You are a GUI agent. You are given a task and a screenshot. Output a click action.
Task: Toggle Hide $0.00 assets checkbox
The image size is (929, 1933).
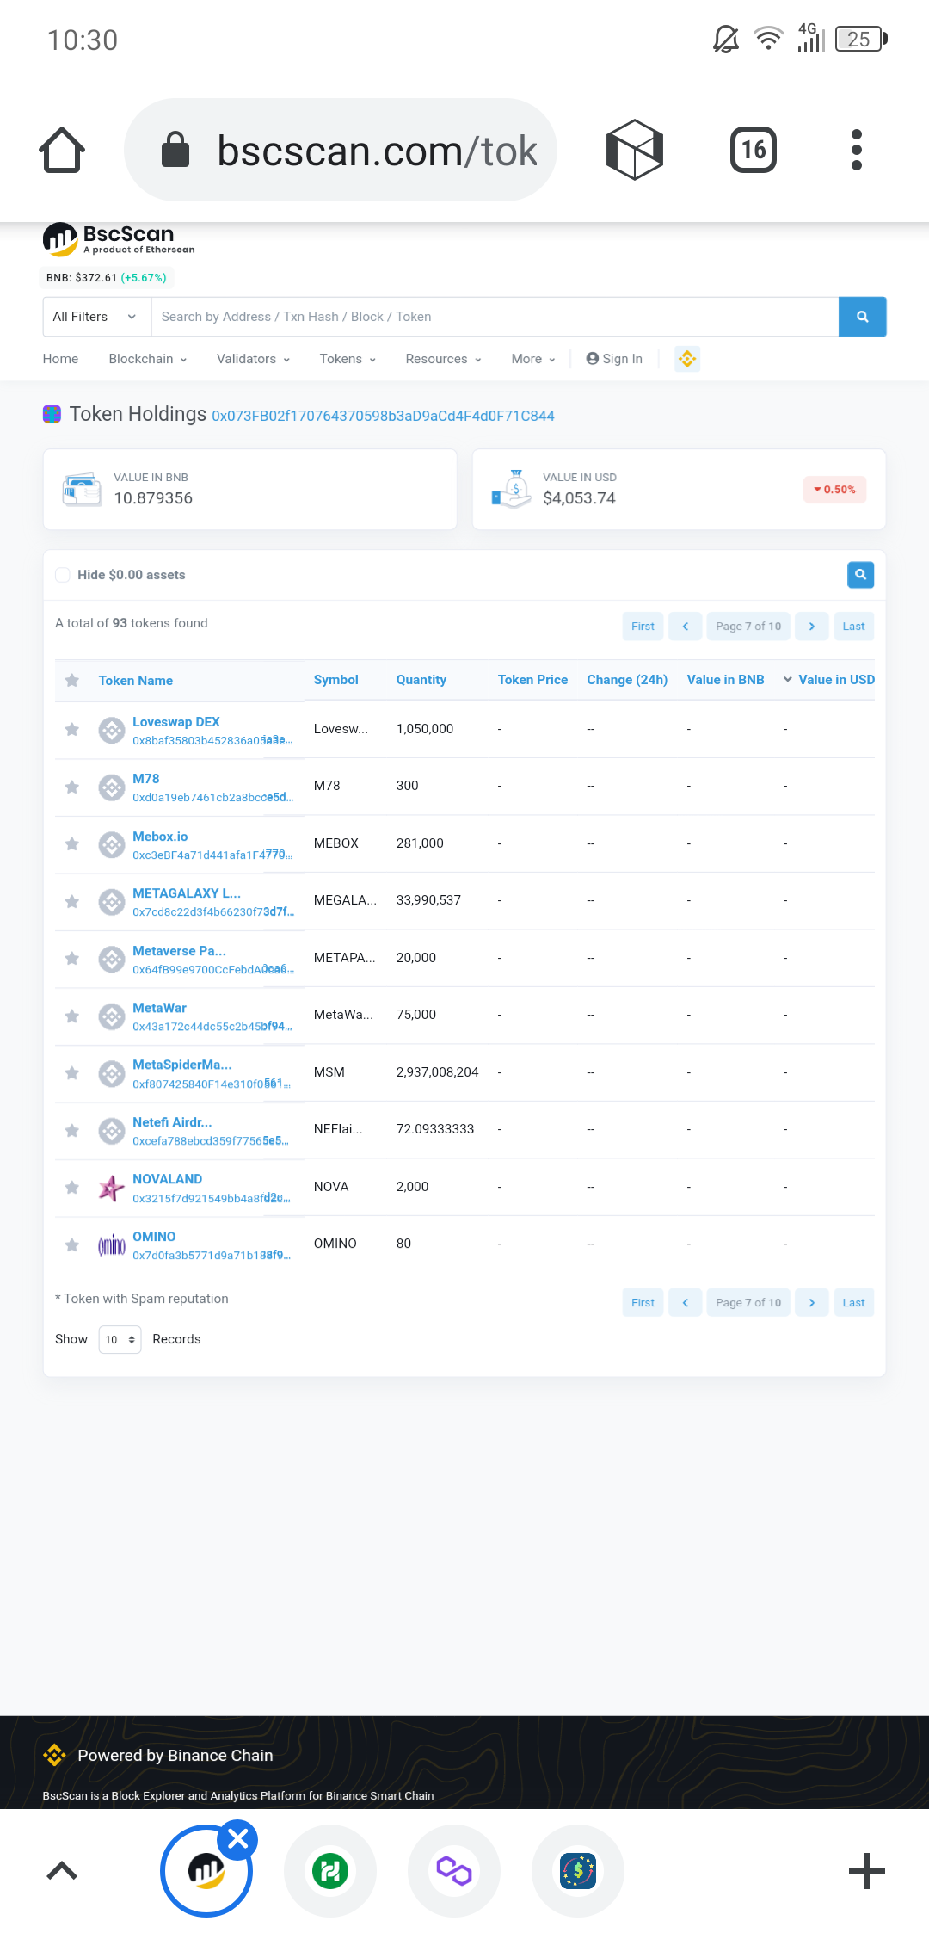(63, 575)
